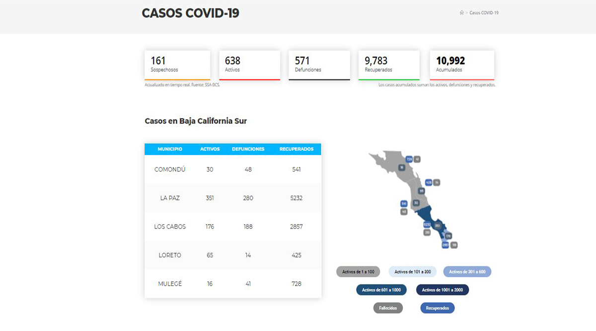596x331 pixels.
Task: Click the 'CASOS COVID-19' page title
Action: (191, 13)
